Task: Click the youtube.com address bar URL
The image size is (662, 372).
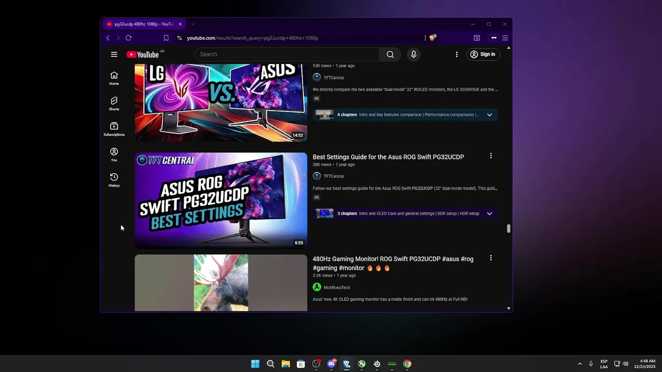Action: coord(252,38)
